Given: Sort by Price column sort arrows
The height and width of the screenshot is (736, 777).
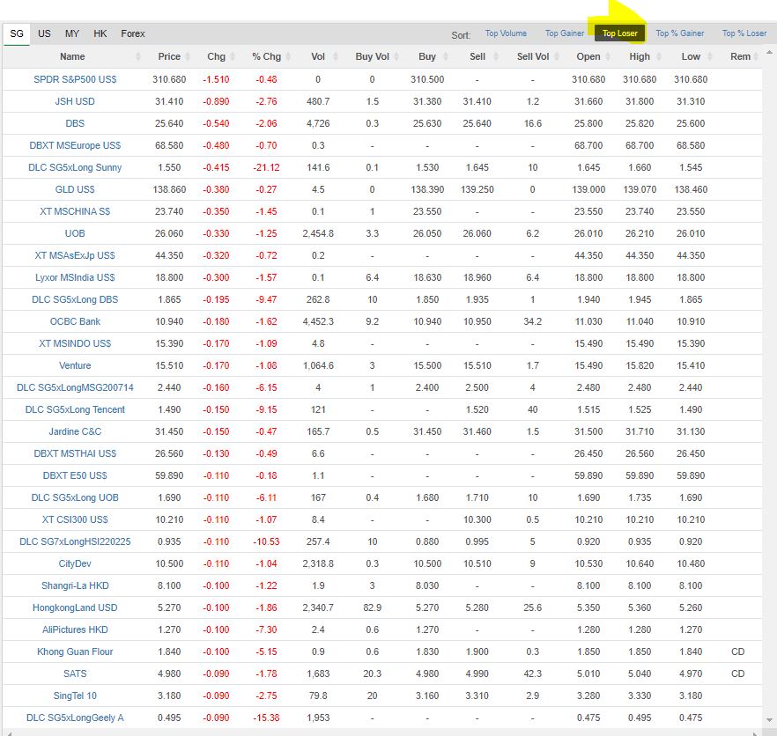Looking at the screenshot, I should pos(188,57).
